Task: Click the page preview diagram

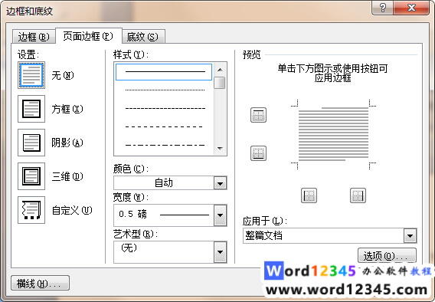Action: (x=333, y=134)
